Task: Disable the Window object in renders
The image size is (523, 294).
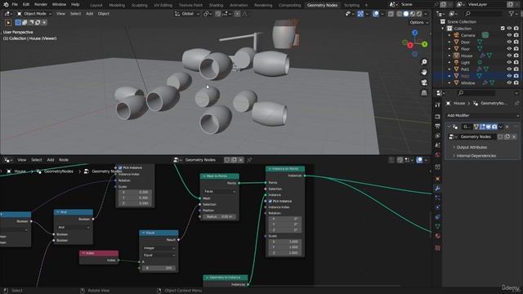Action: (x=516, y=82)
